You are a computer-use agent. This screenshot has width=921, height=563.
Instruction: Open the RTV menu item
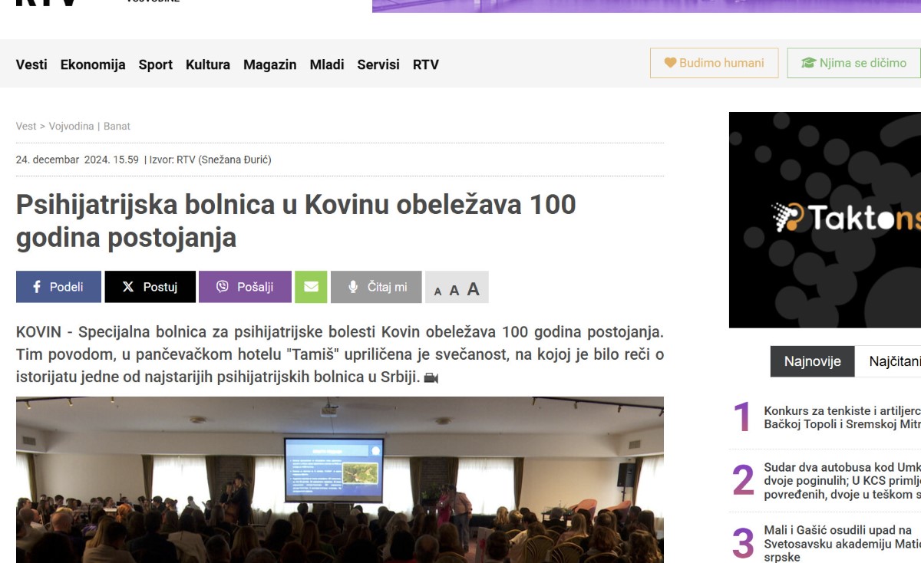point(426,64)
